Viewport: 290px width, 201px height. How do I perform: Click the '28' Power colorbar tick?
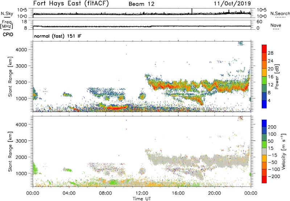tap(270, 53)
